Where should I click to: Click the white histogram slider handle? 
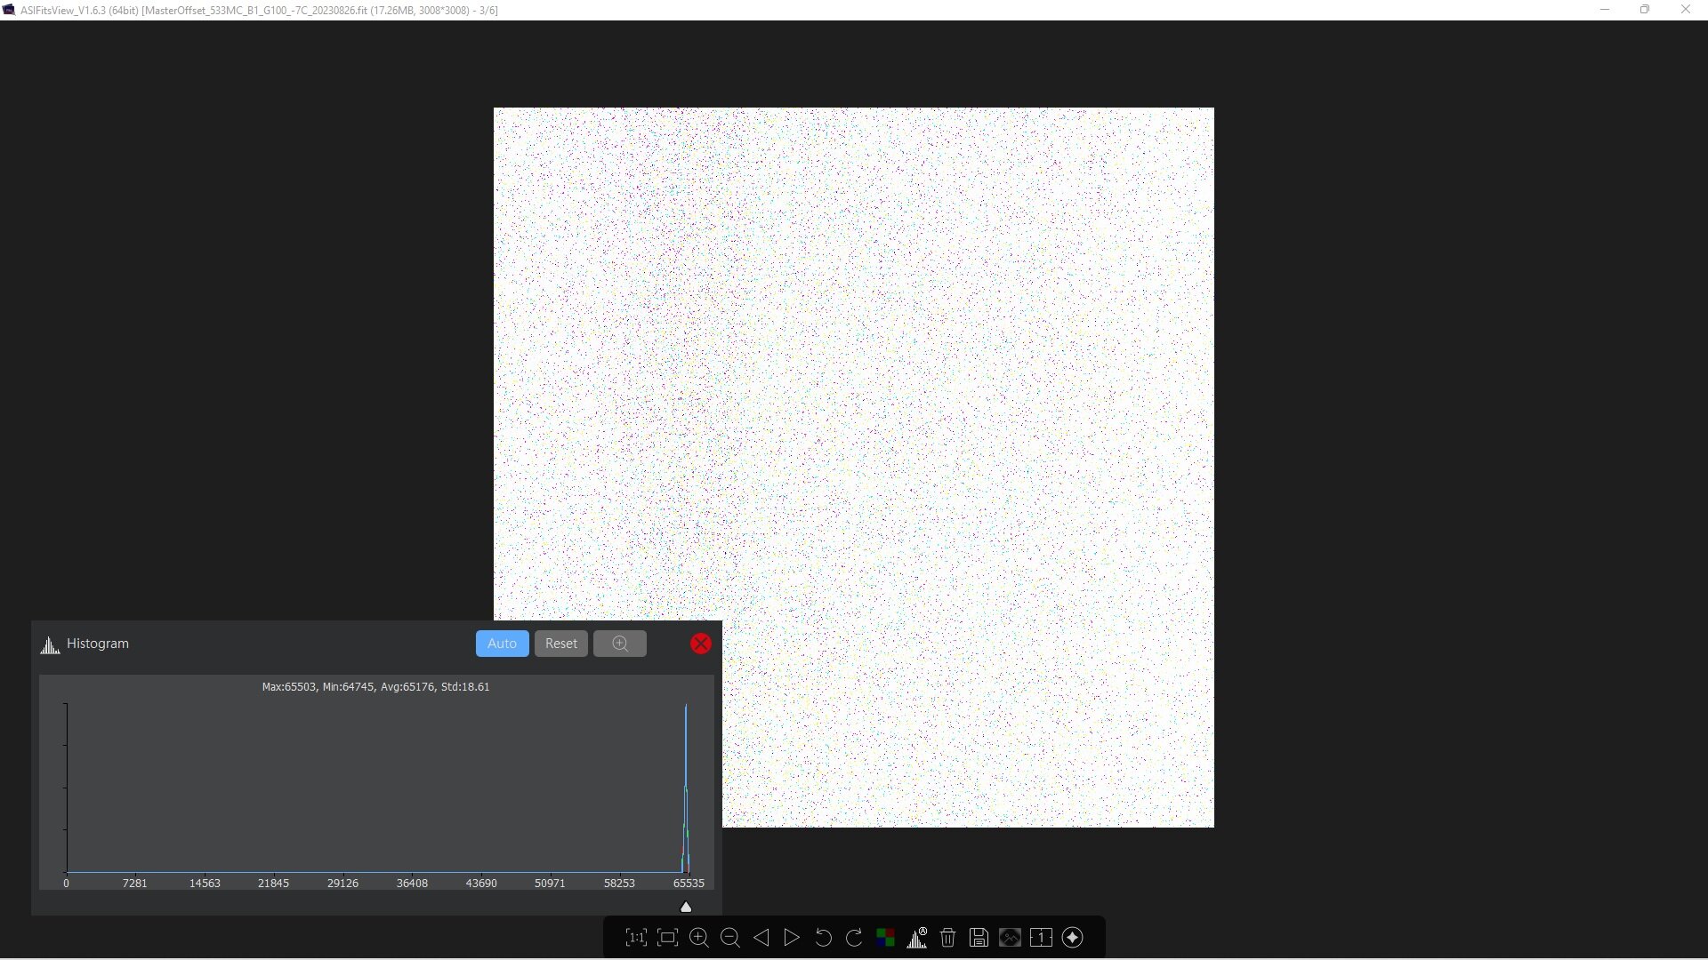(686, 907)
